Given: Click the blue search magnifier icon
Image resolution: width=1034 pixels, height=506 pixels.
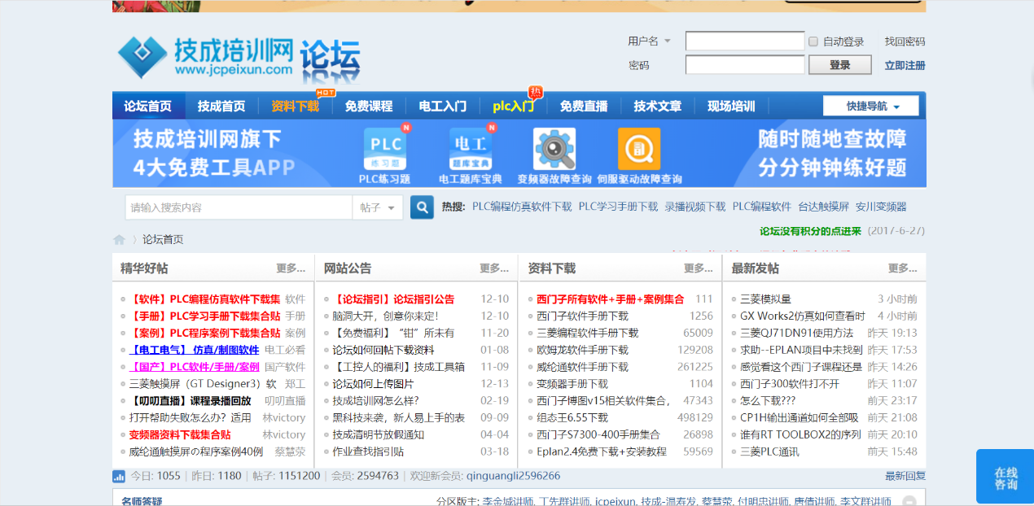Looking at the screenshot, I should tap(421, 207).
